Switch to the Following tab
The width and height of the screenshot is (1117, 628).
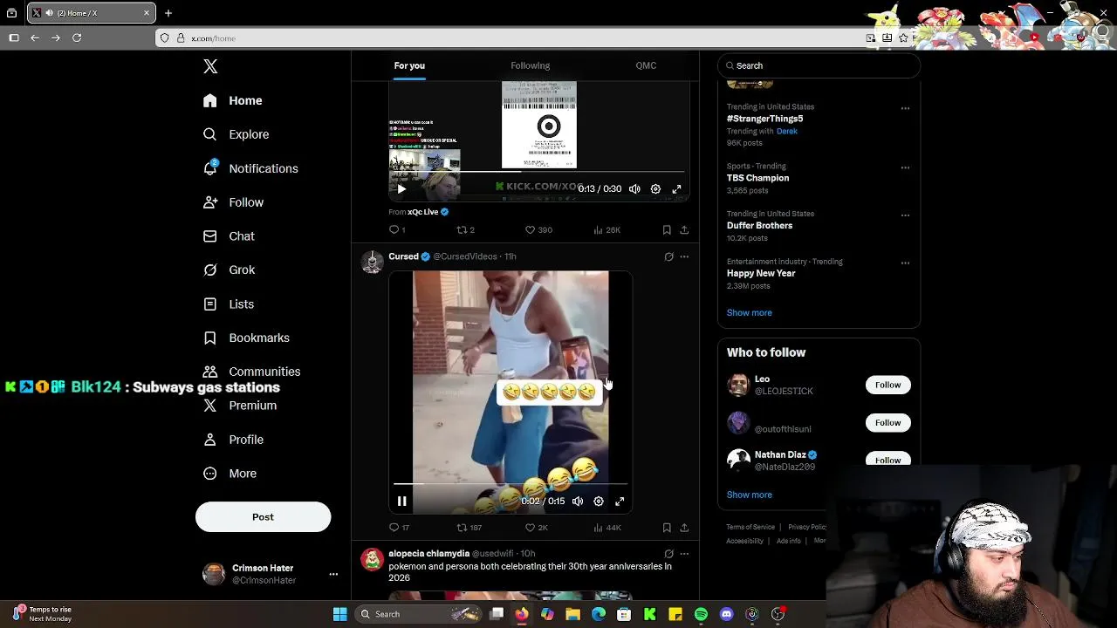click(x=530, y=65)
